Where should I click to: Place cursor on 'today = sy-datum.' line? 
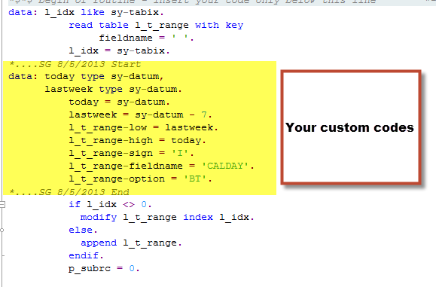(119, 102)
